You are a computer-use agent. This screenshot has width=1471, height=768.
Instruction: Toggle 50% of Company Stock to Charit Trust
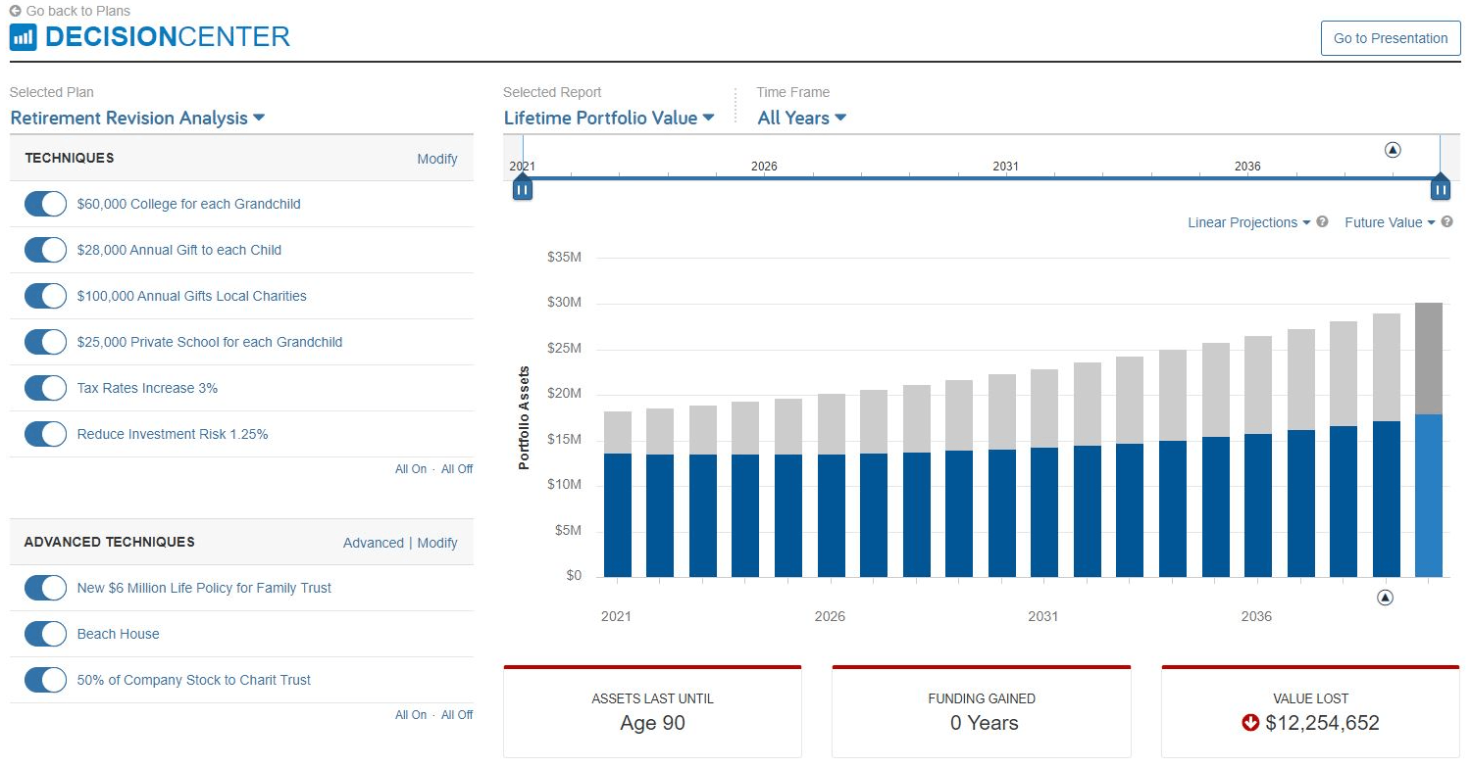(45, 680)
